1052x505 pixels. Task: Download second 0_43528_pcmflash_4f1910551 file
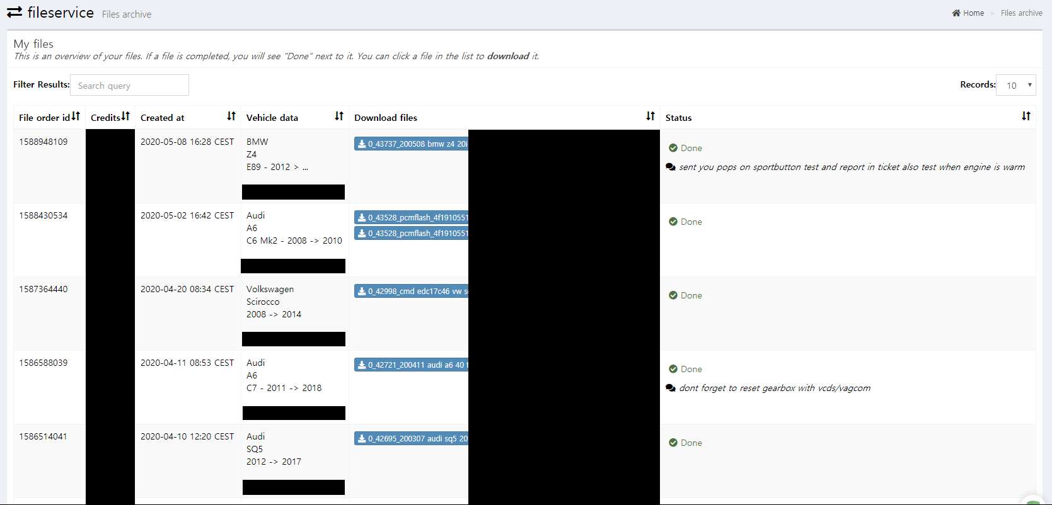[x=412, y=233]
